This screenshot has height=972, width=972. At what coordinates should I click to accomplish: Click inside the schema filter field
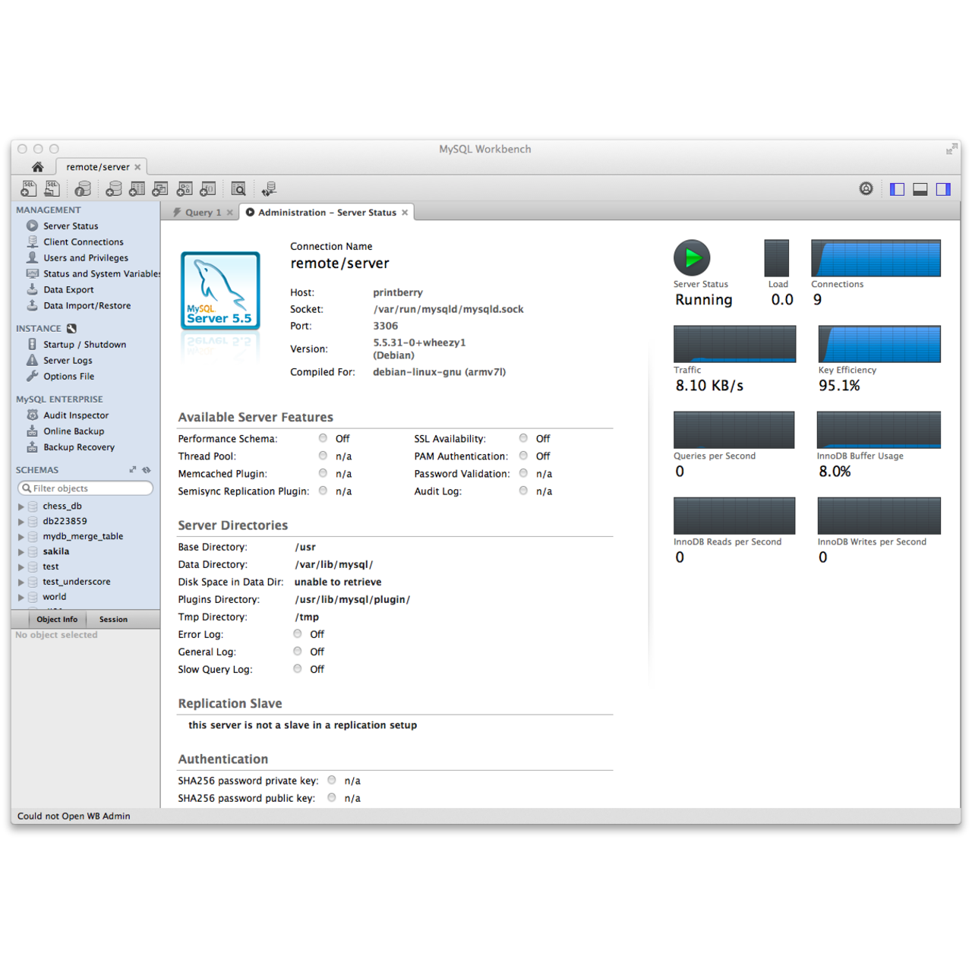click(x=85, y=488)
